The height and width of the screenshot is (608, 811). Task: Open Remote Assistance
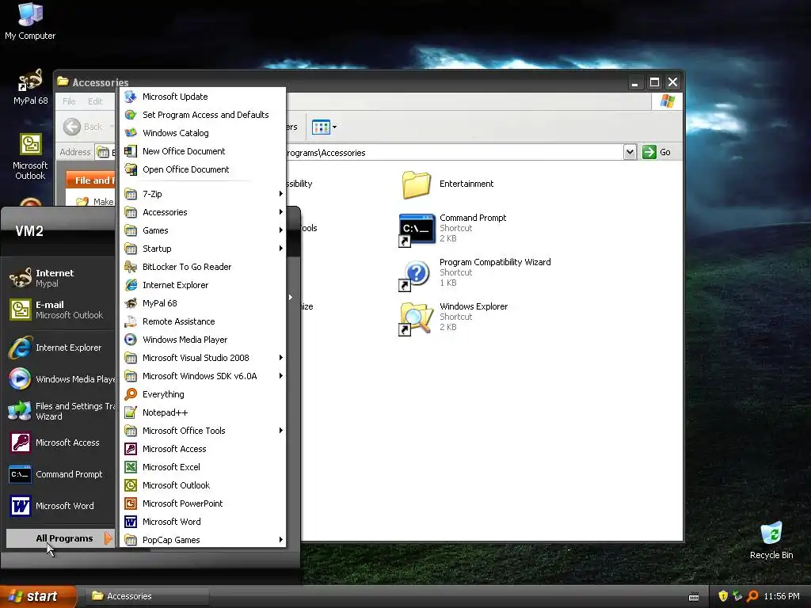click(x=203, y=321)
